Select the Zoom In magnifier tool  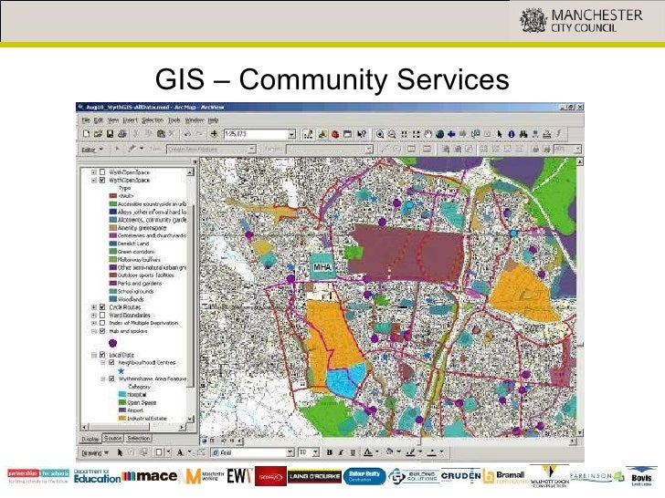coord(380,134)
